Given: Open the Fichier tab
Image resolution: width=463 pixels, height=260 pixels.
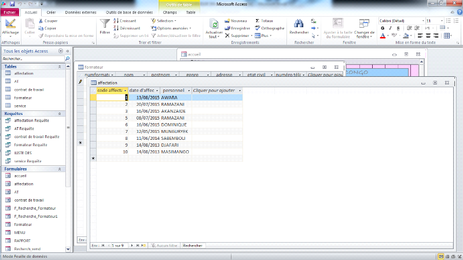Looking at the screenshot, I should (10, 12).
